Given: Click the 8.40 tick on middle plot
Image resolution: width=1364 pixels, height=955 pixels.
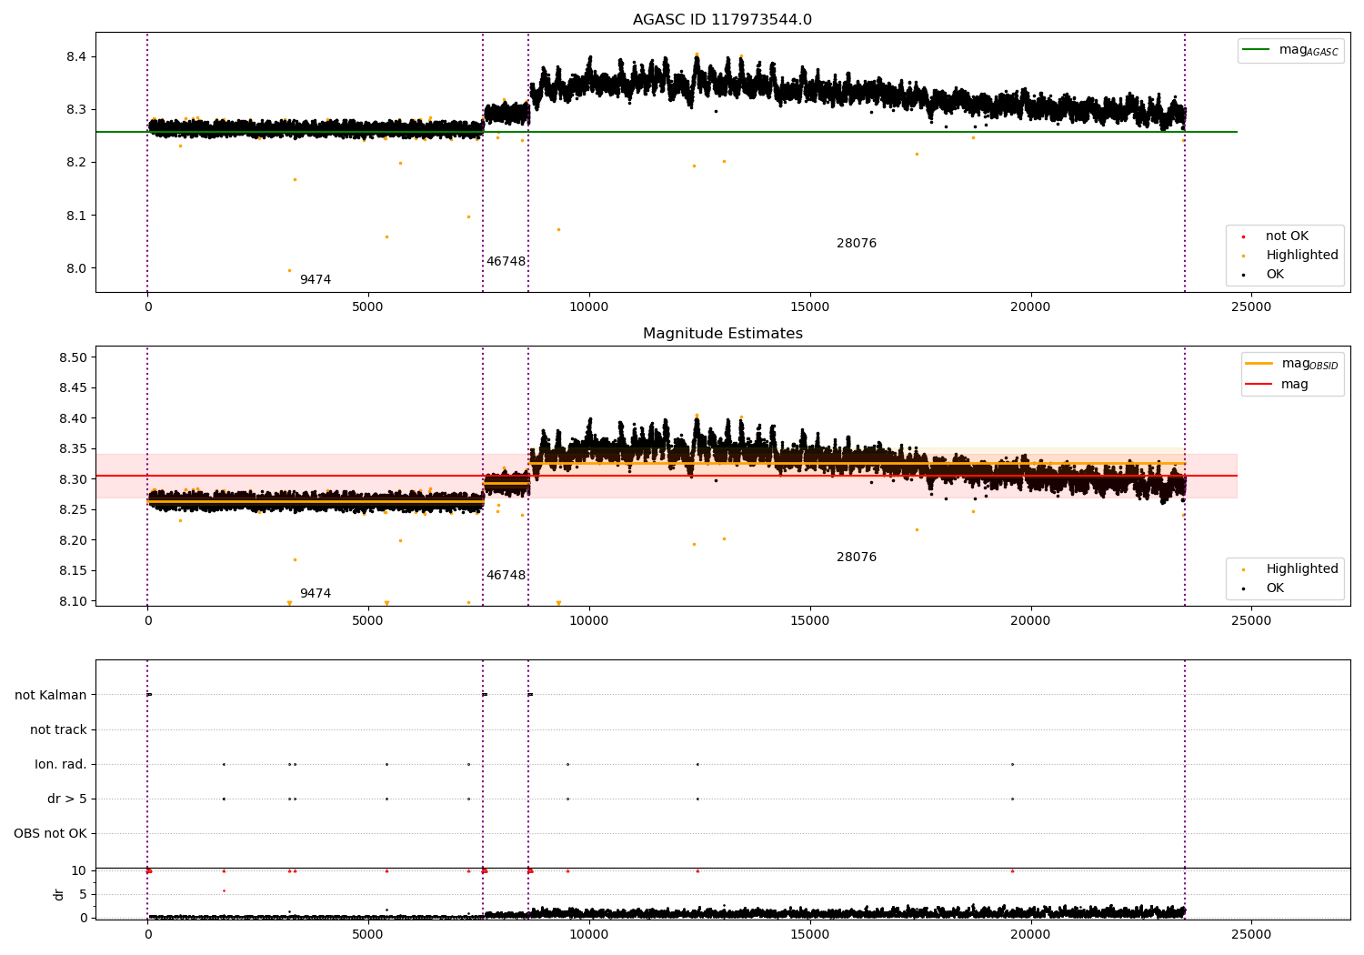Looking at the screenshot, I should coord(73,419).
